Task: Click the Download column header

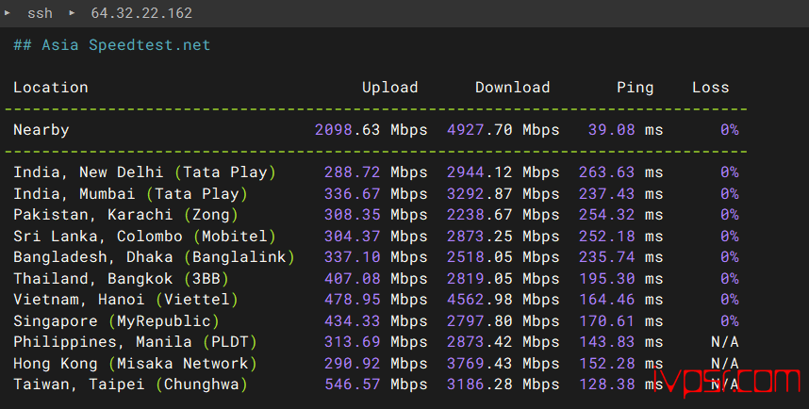Action: pos(512,87)
